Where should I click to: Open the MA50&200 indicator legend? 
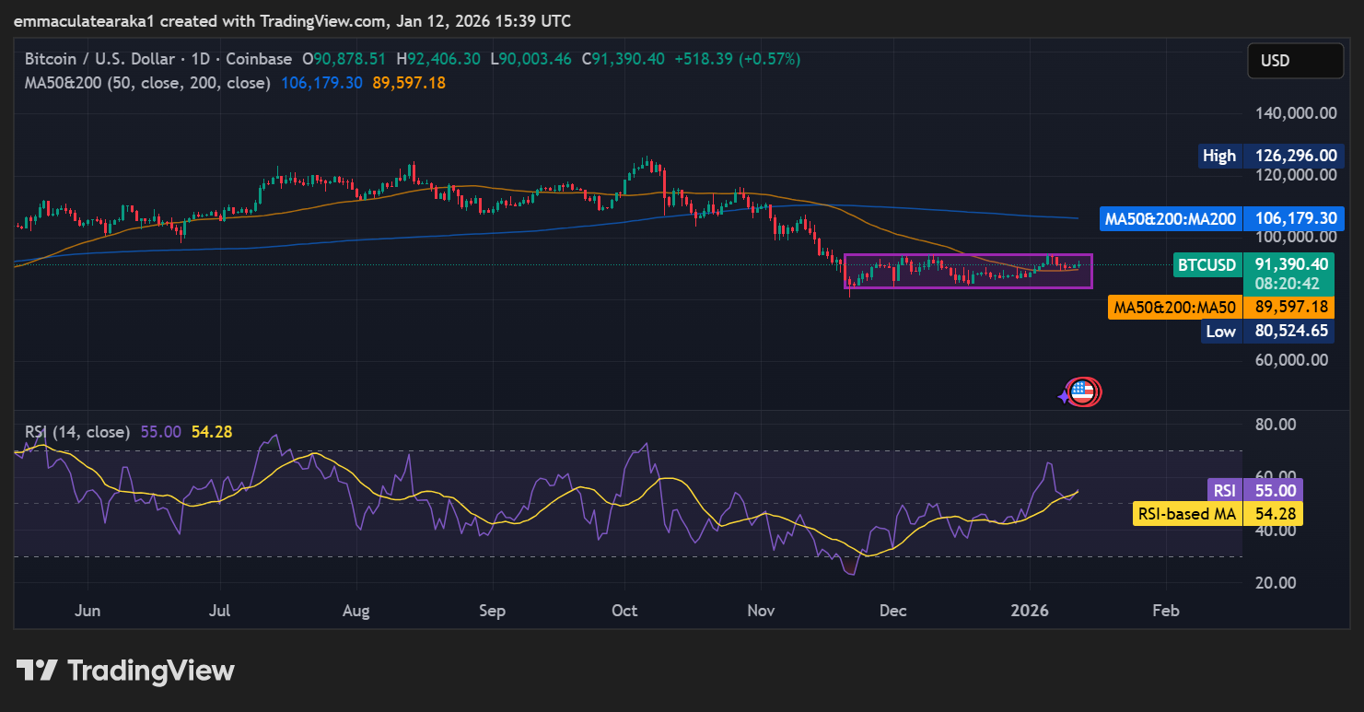147,83
